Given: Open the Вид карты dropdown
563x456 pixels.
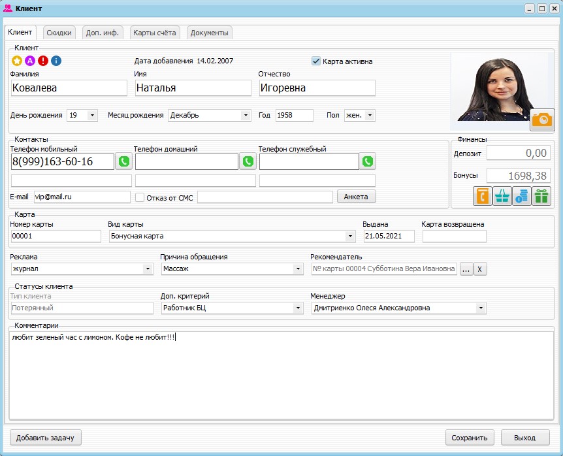Looking at the screenshot, I should click(x=350, y=236).
